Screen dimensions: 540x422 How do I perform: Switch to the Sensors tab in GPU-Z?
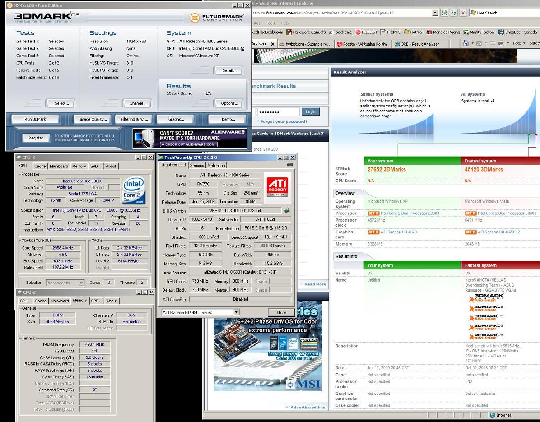(x=197, y=166)
